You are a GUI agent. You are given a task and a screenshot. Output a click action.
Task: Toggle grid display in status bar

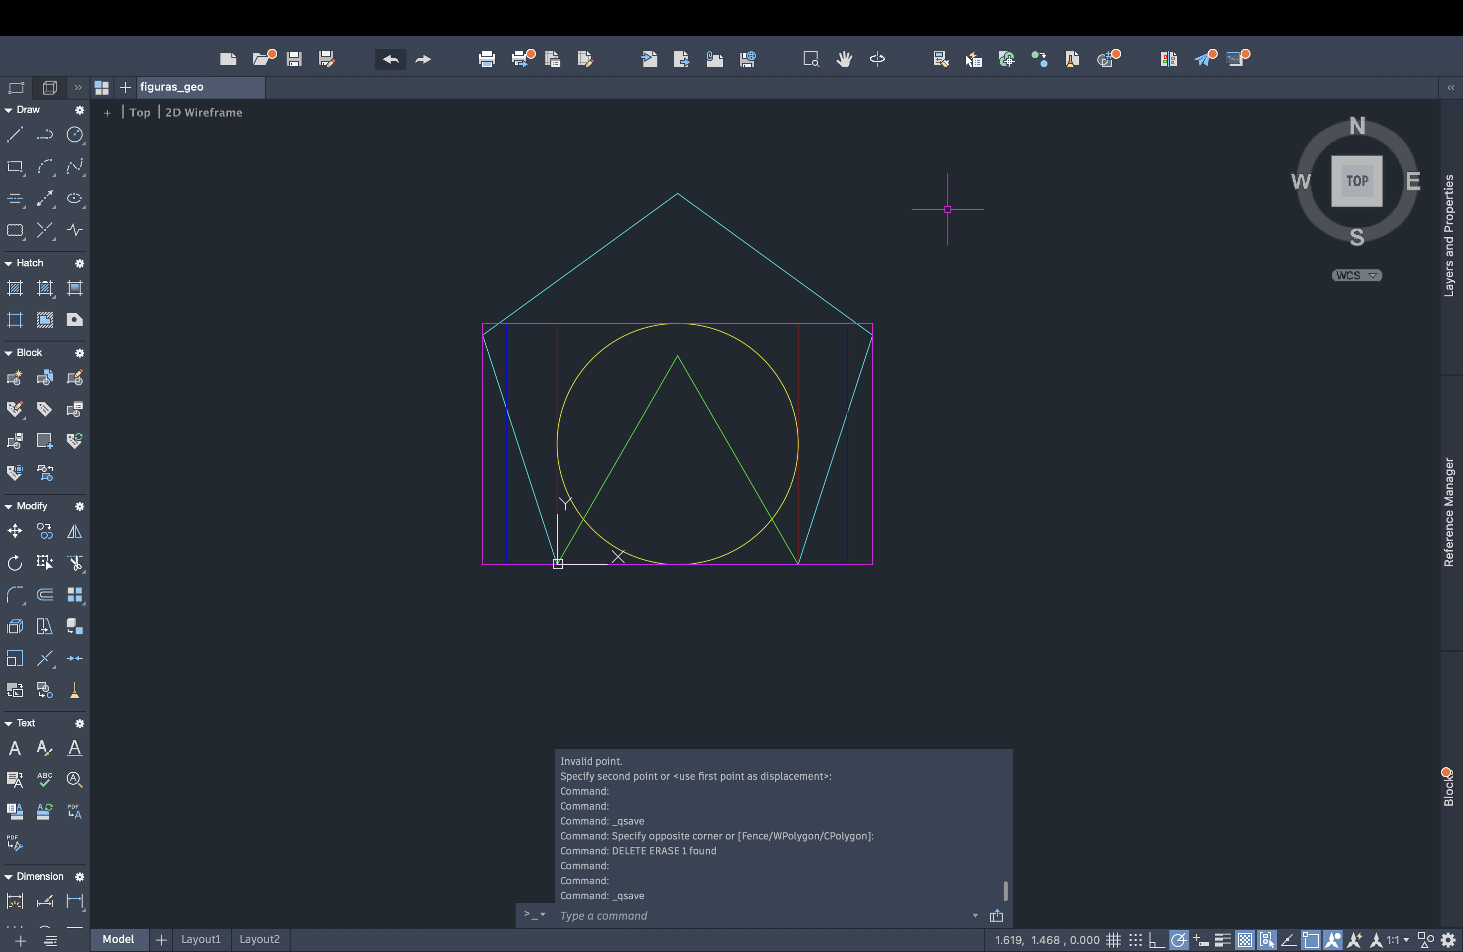coord(1113,940)
